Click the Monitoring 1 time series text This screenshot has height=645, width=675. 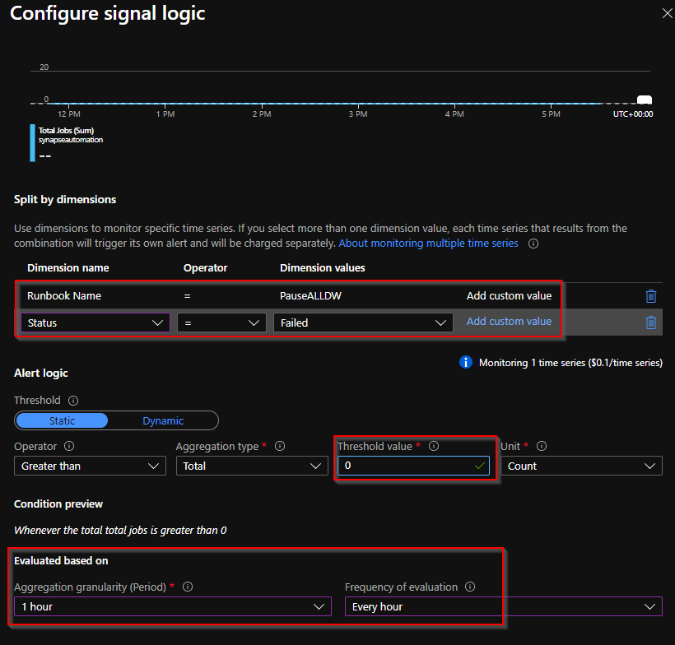[x=570, y=363]
